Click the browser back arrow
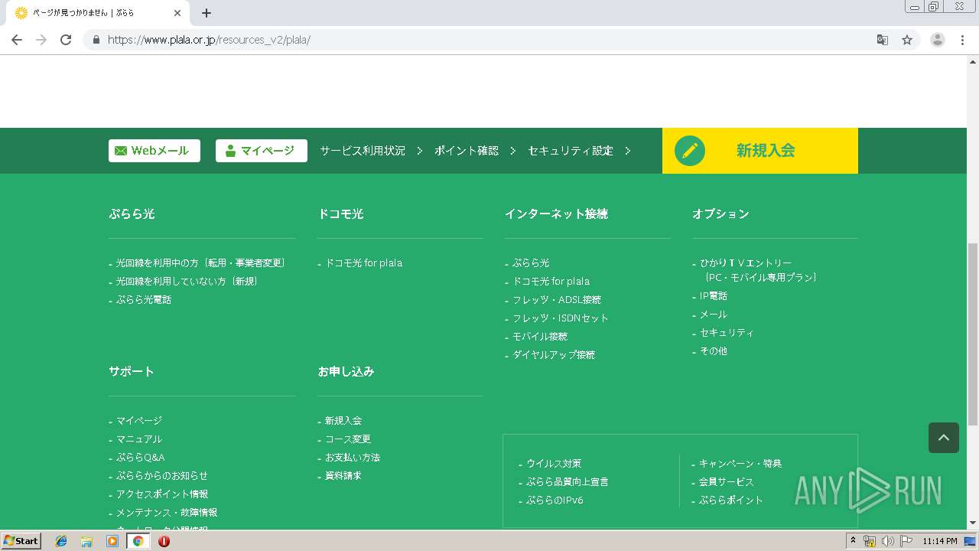 pos(17,40)
